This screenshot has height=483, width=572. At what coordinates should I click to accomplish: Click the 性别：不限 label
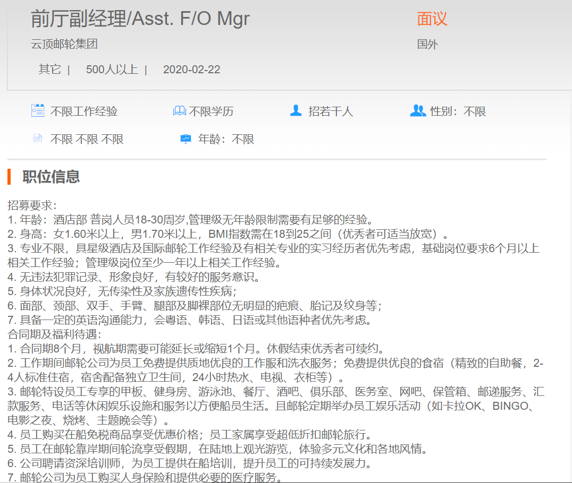click(x=458, y=111)
